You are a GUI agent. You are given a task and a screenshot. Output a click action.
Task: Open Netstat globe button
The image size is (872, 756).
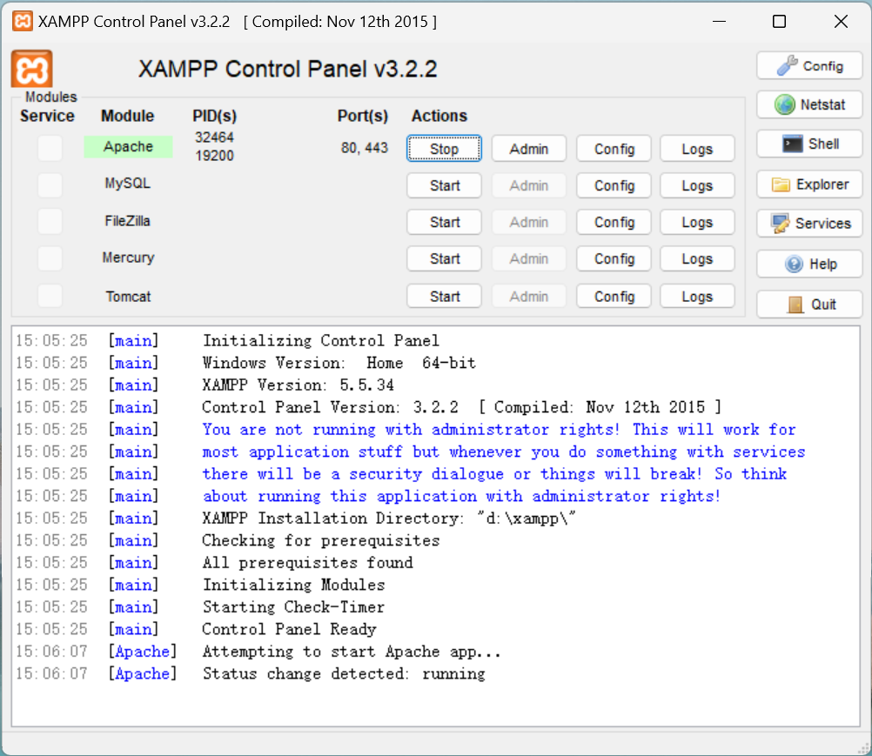(x=809, y=104)
